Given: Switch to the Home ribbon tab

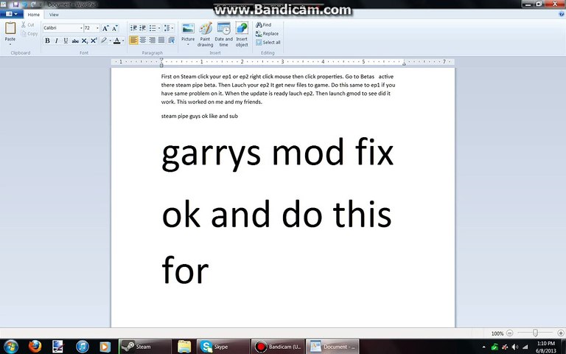Looking at the screenshot, I should click(34, 15).
